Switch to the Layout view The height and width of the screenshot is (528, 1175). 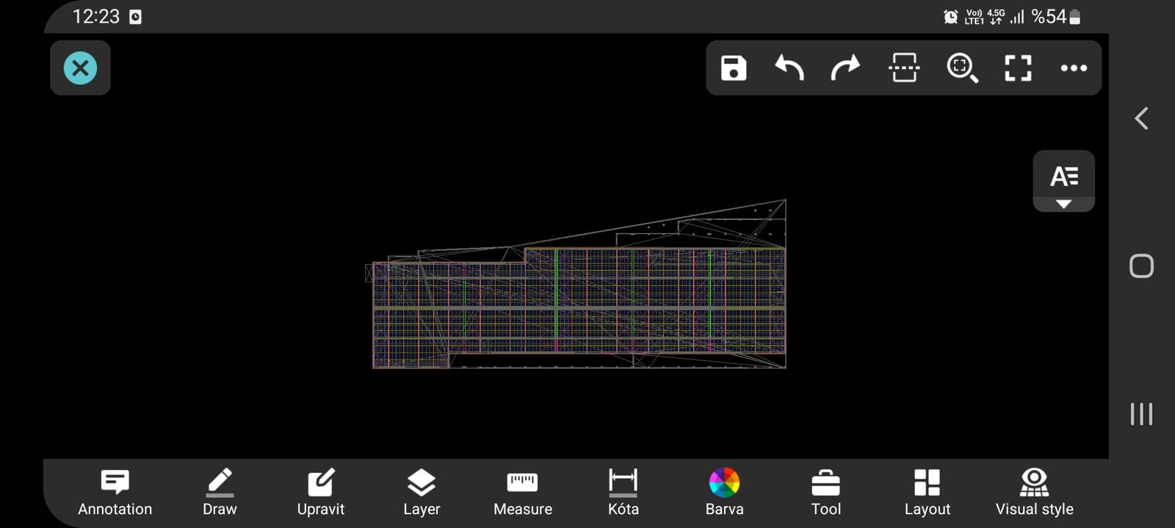[x=927, y=493]
